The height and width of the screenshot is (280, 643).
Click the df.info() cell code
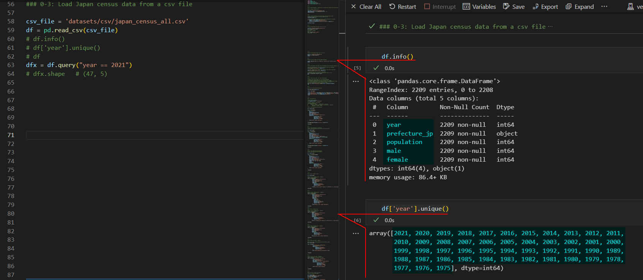(397, 56)
